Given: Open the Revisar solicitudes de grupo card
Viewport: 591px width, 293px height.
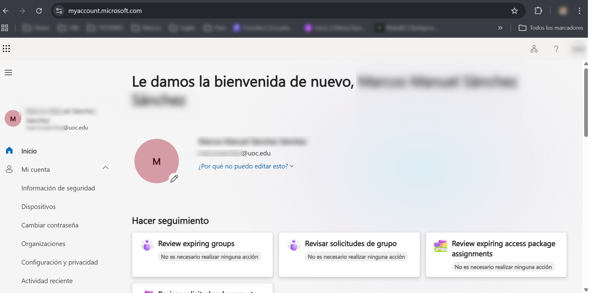Looking at the screenshot, I should tap(349, 255).
